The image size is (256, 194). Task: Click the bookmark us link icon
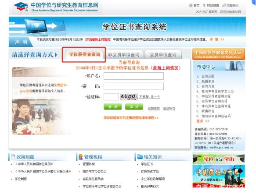pos(224,5)
